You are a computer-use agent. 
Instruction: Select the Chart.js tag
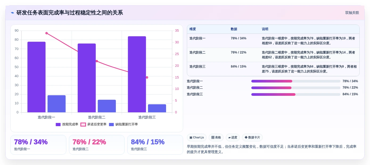(197, 137)
